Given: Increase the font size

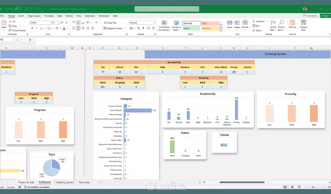Looking at the screenshot, I should point(62,23).
